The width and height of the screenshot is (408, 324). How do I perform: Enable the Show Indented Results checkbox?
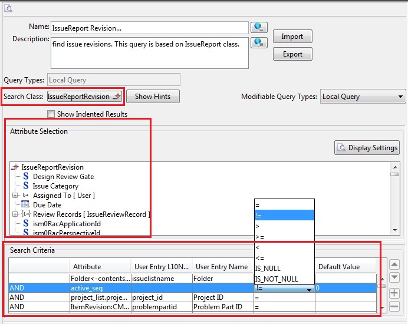51,114
